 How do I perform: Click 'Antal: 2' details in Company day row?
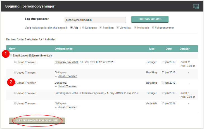click(x=185, y=62)
